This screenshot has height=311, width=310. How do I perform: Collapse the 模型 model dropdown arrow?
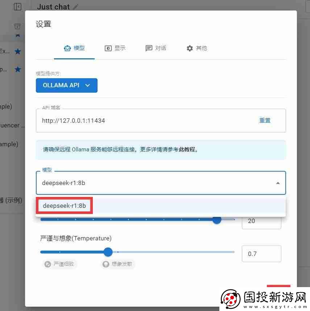pos(278,183)
